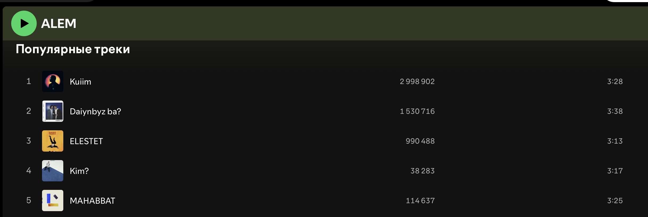
Task: Play the ALEM artist's tracks
Action: 24,23
